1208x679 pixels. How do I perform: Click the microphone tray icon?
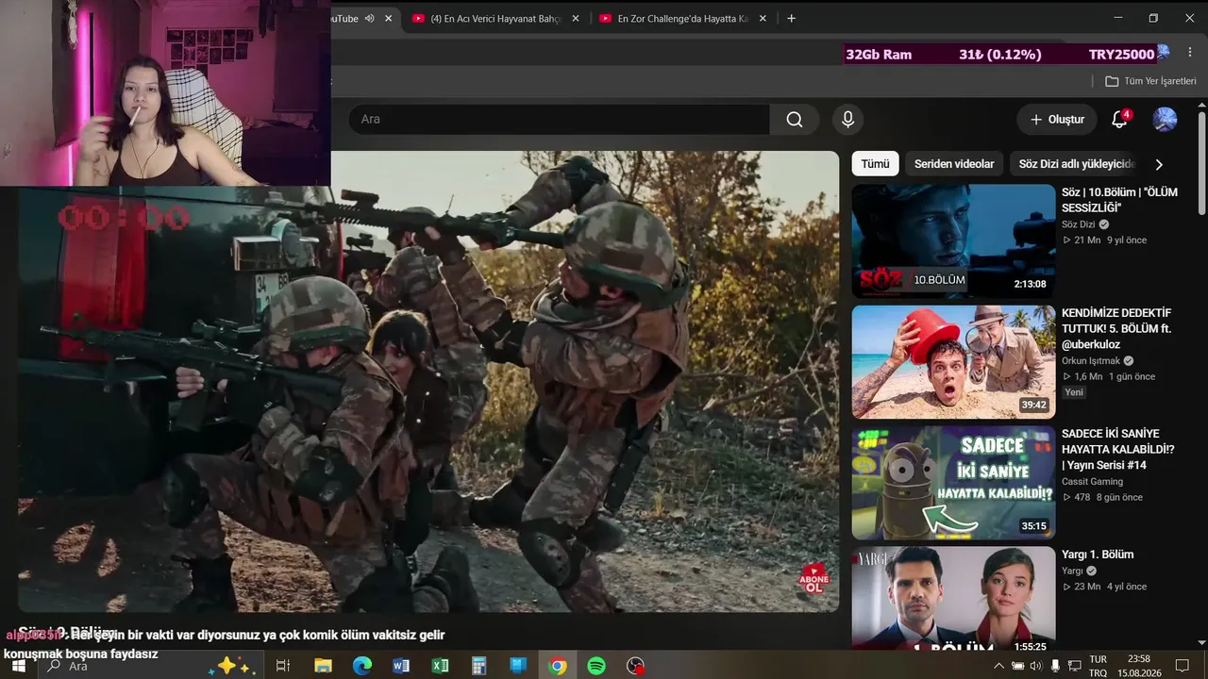point(1055,666)
